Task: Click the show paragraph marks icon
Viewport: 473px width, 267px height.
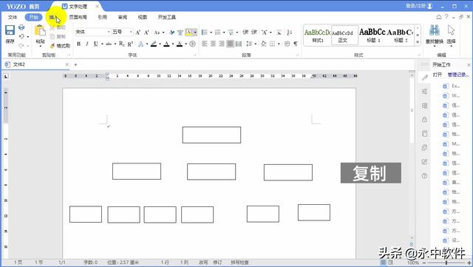Action: tap(296, 44)
